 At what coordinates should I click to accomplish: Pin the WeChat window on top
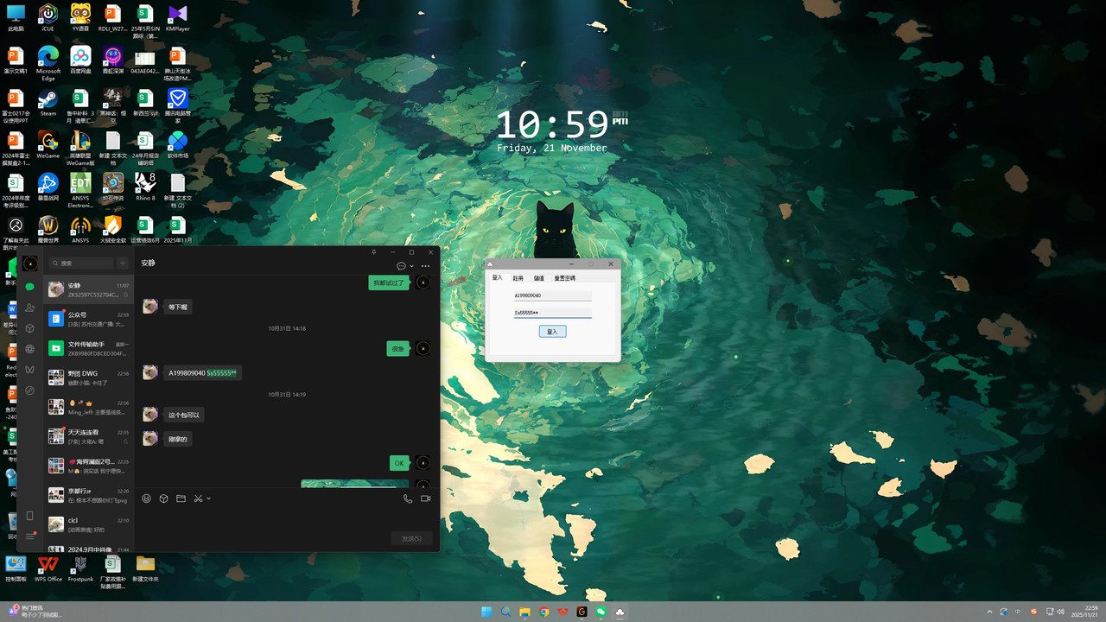[x=373, y=251]
